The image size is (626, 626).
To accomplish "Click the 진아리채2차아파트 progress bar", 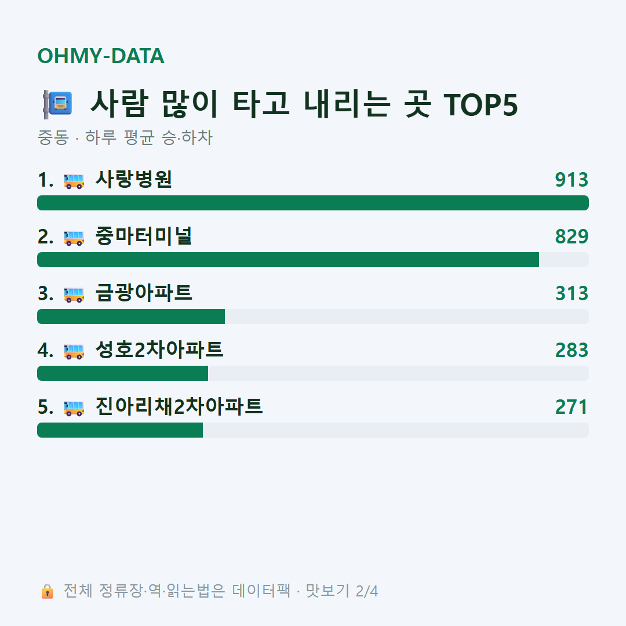I will tap(313, 430).
